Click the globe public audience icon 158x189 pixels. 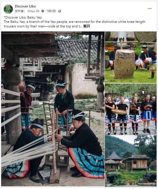pos(59,11)
